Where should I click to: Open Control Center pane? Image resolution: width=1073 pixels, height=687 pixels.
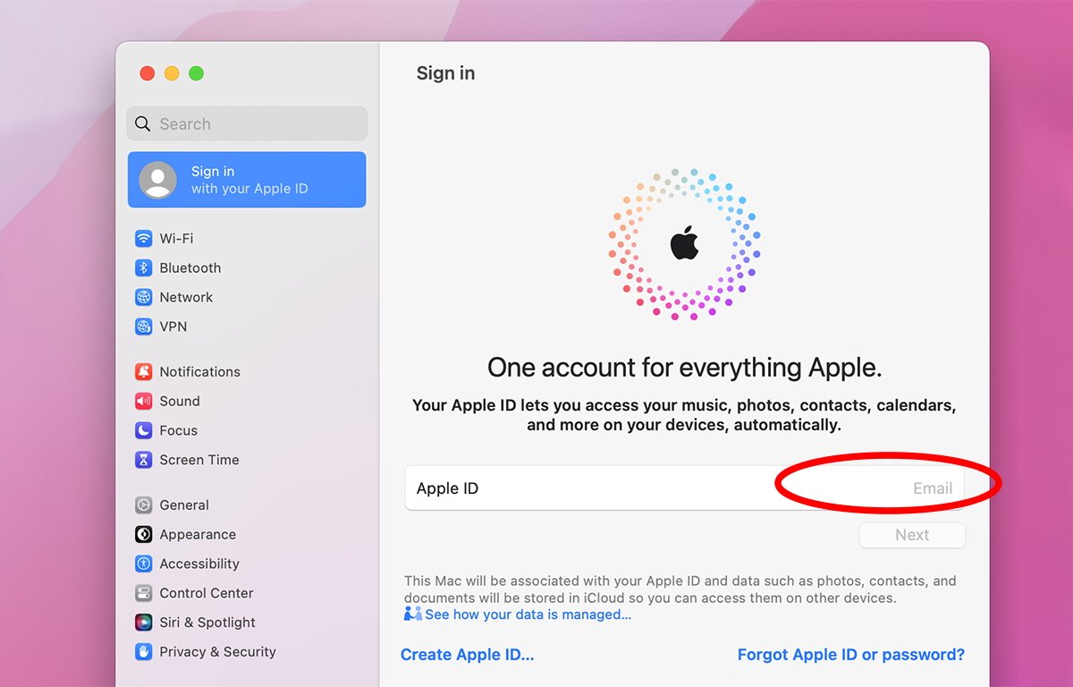click(206, 593)
